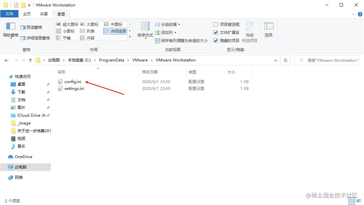Viewport: 364px width, 205px height.
Task: Click 此电脑 in the address bar
Action: pyautogui.click(x=54, y=60)
